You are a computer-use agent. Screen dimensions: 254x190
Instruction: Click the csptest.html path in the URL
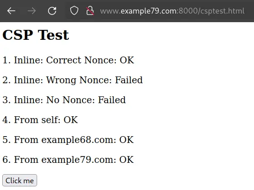tap(222, 11)
